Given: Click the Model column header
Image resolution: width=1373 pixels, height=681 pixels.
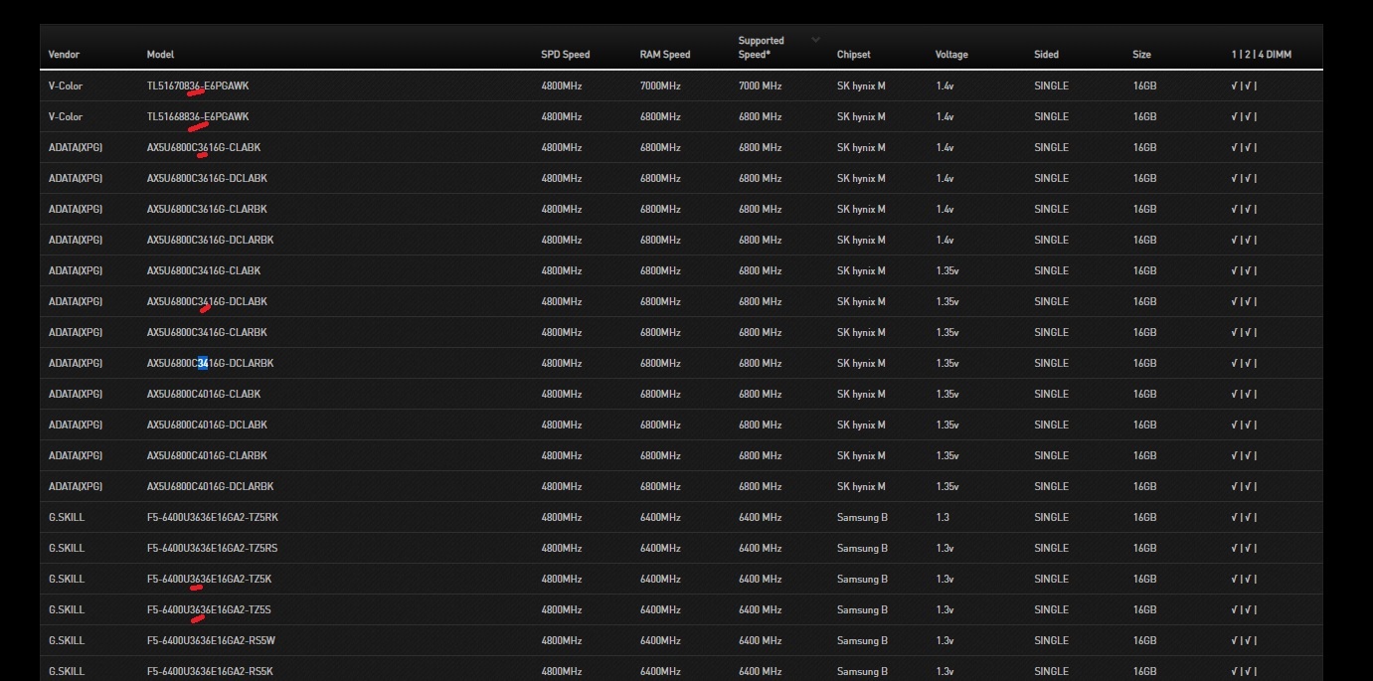Looking at the screenshot, I should point(160,55).
